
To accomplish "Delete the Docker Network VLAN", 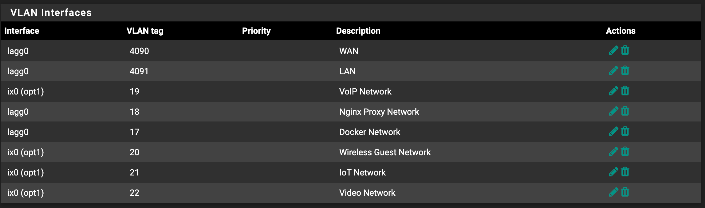I will point(625,131).
